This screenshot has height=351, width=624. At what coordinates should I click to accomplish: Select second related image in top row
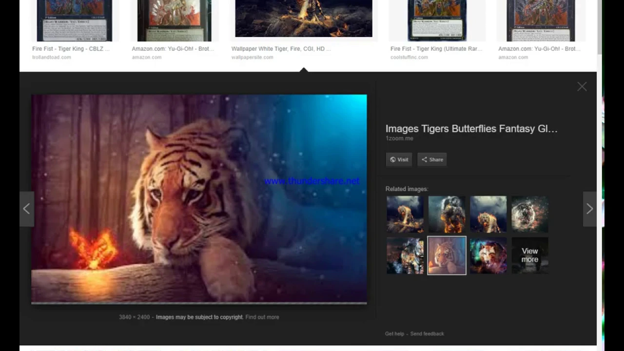(447, 214)
